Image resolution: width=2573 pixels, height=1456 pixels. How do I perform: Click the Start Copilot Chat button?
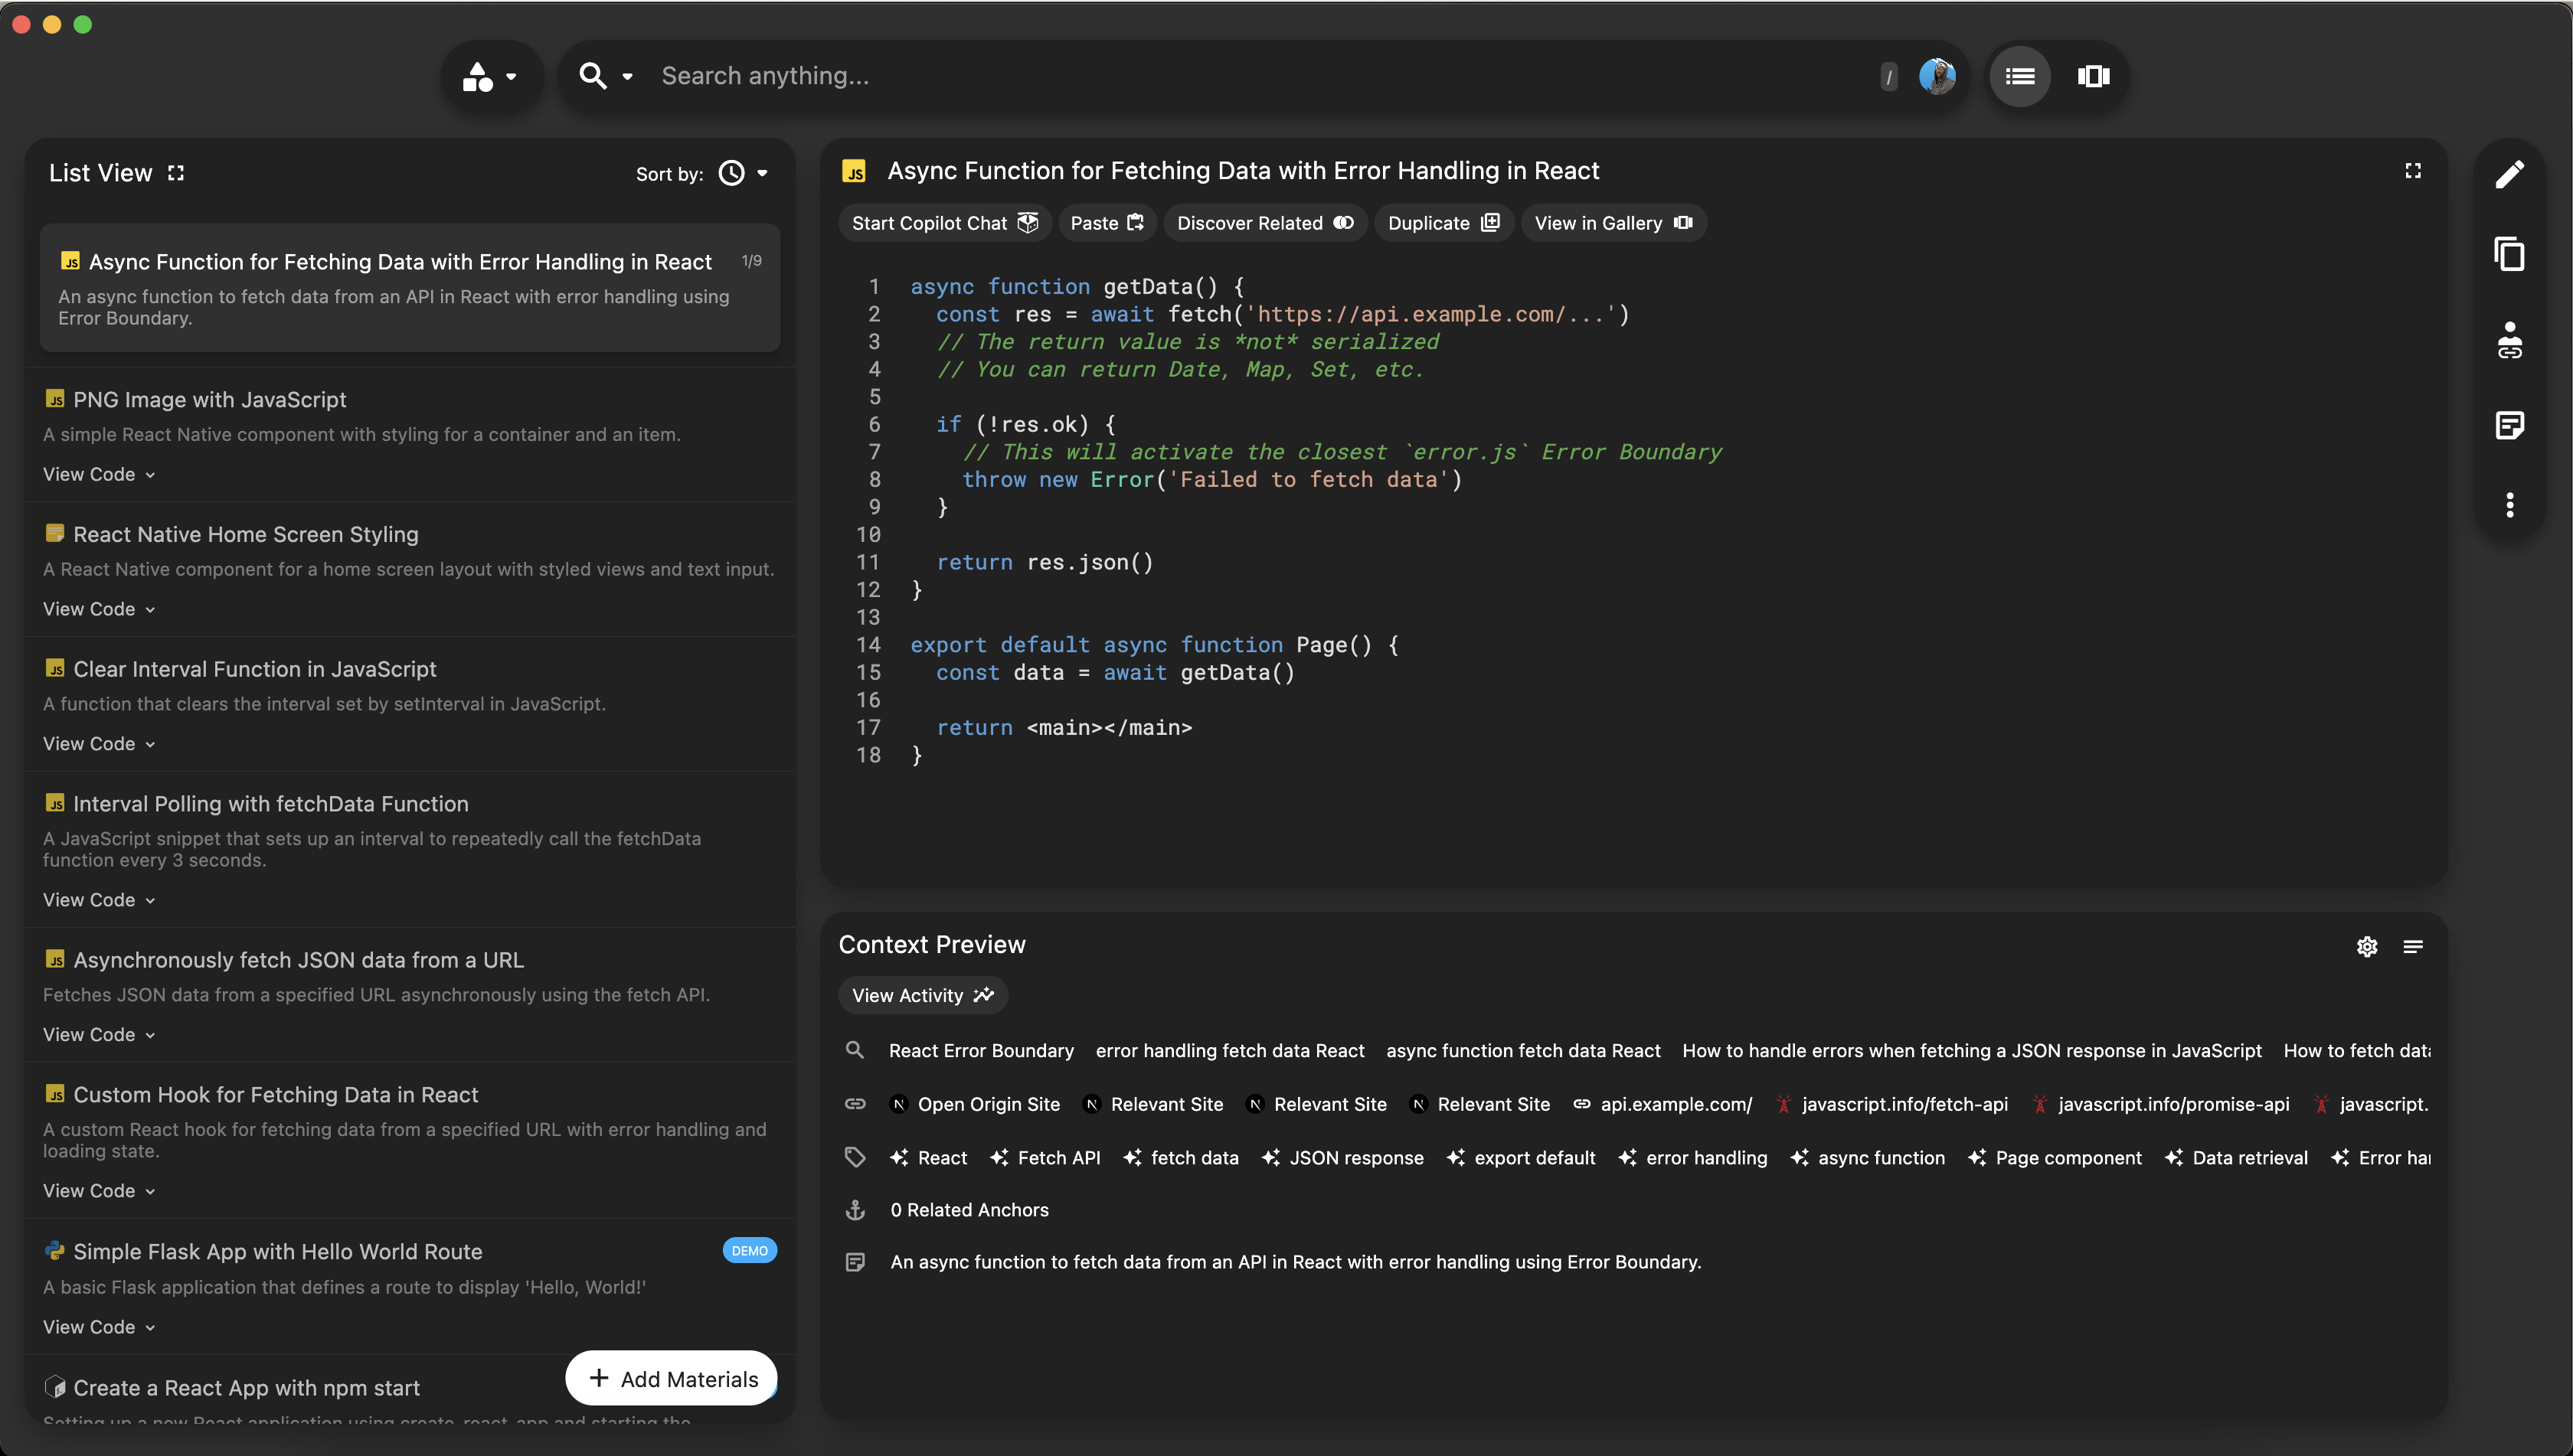943,223
